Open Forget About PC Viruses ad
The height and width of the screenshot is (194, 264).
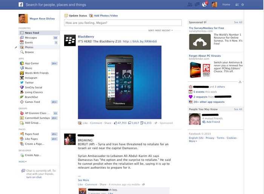coord(205,56)
